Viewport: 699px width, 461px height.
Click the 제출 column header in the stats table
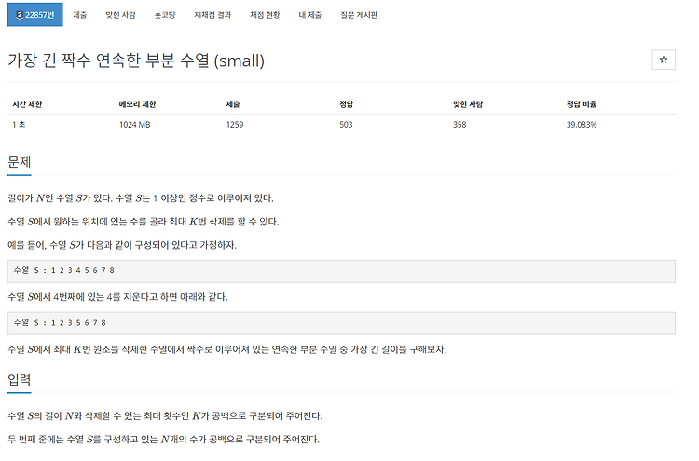(x=233, y=104)
